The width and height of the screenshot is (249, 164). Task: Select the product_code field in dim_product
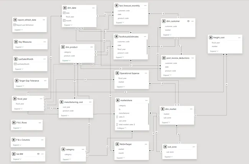69,56
